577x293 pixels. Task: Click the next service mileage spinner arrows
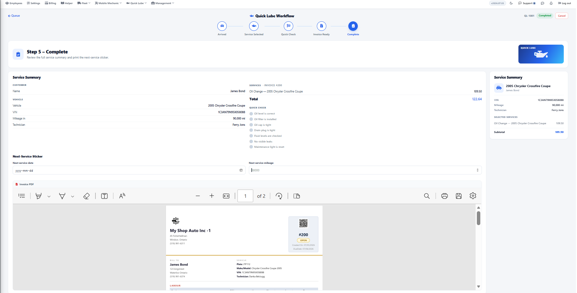coord(477,170)
